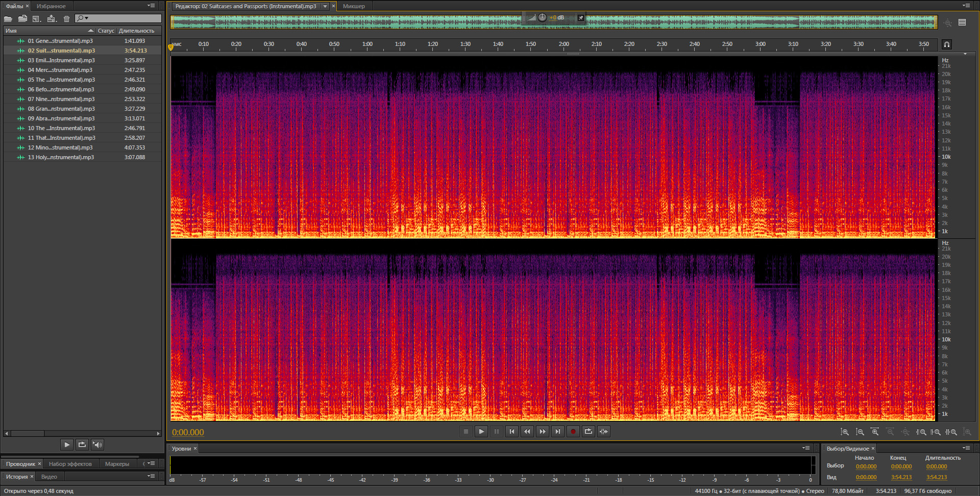Click the zoom navigator reset icon
This screenshot has height=496, width=980.
948,23
